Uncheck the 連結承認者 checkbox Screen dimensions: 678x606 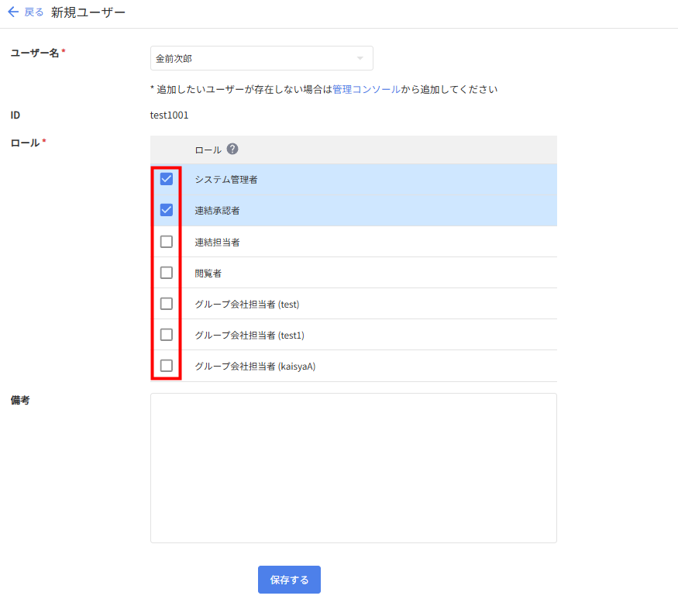[166, 210]
